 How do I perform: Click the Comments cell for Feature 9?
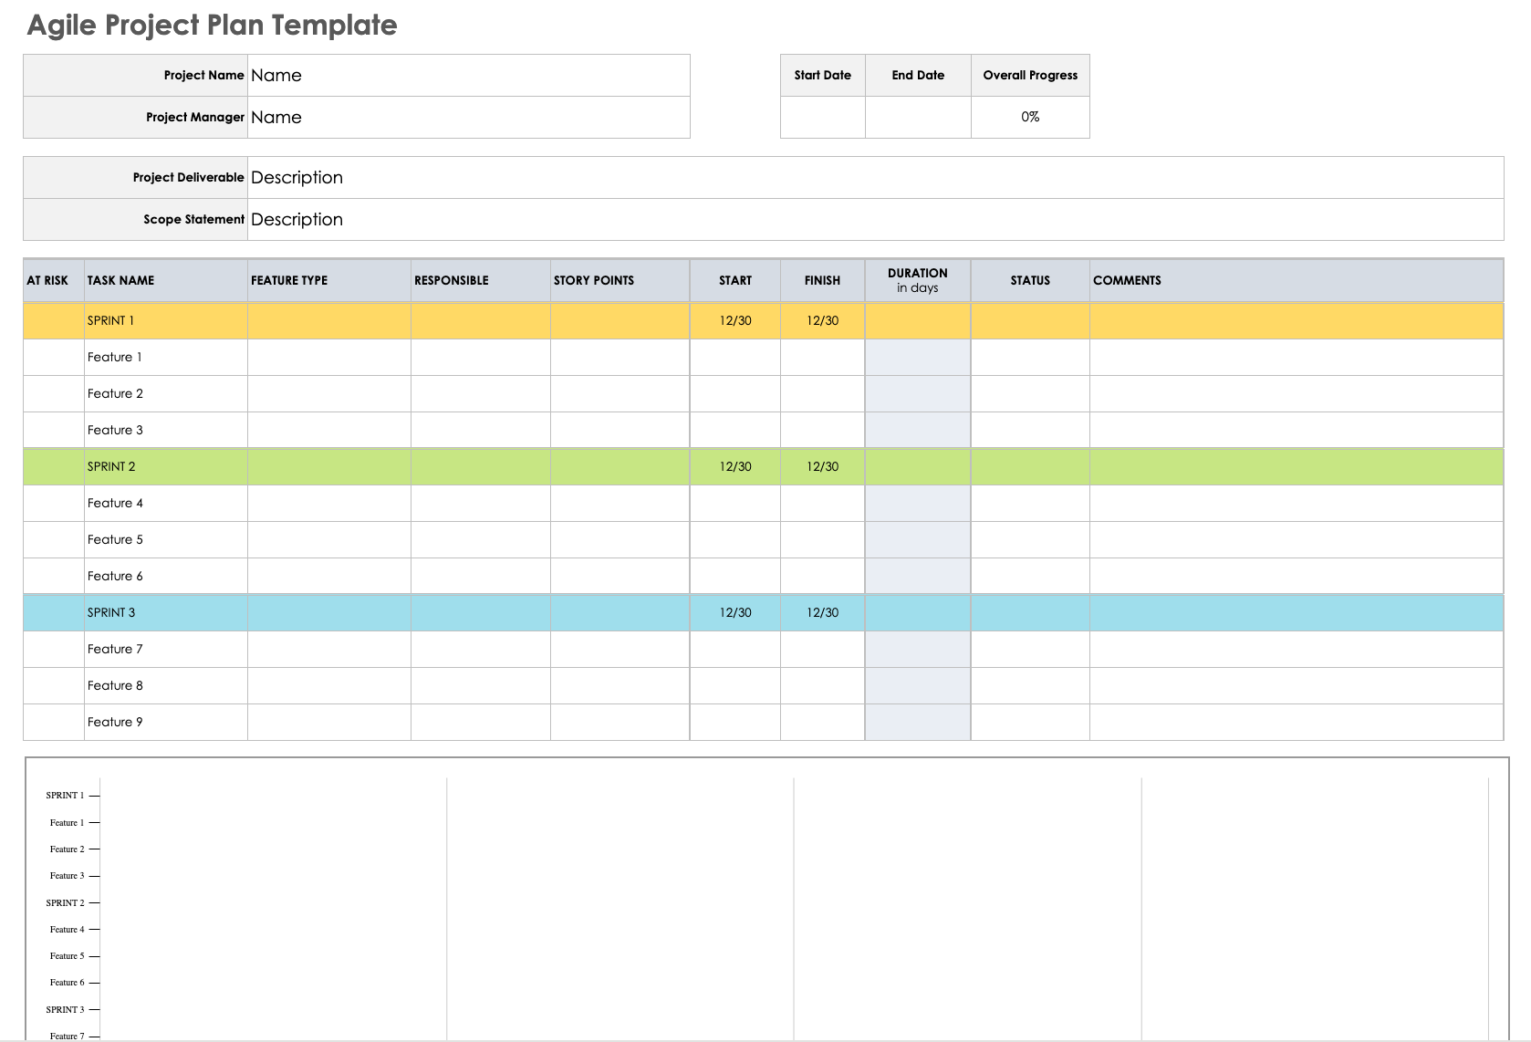coord(1296,722)
